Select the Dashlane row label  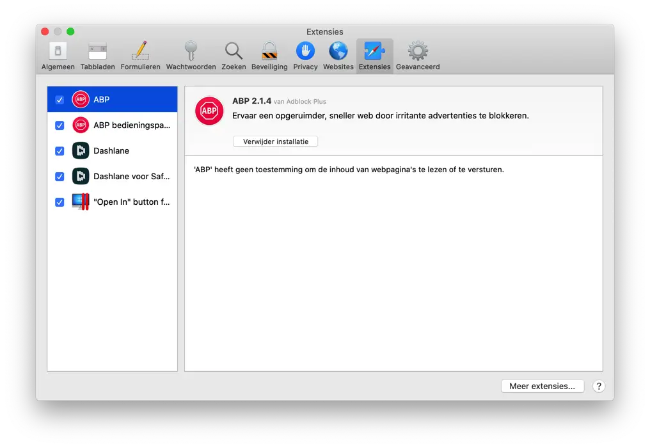pyautogui.click(x=111, y=151)
